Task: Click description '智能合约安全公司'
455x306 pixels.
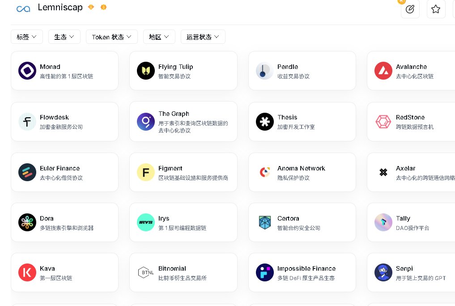Action: pyautogui.click(x=299, y=228)
